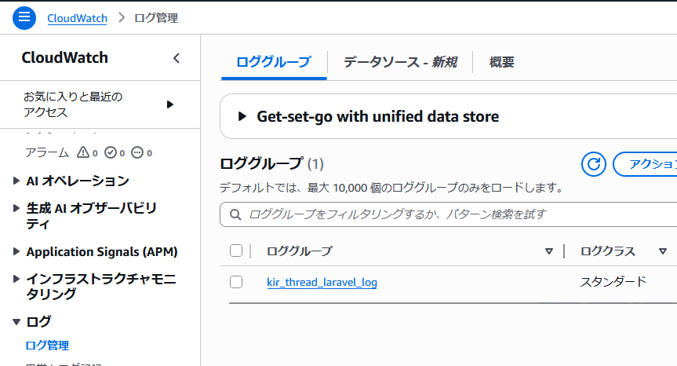The height and width of the screenshot is (366, 677).
Task: Sort by log class column arrow
Action: (x=663, y=251)
